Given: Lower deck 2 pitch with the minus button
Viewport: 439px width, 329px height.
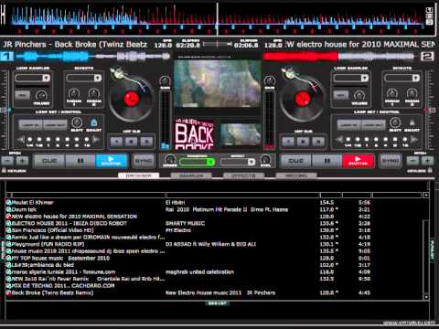Looking at the screenshot, I should [413, 161].
